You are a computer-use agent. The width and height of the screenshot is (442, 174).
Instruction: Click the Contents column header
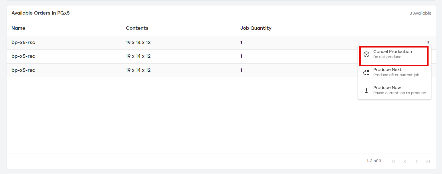(x=137, y=28)
